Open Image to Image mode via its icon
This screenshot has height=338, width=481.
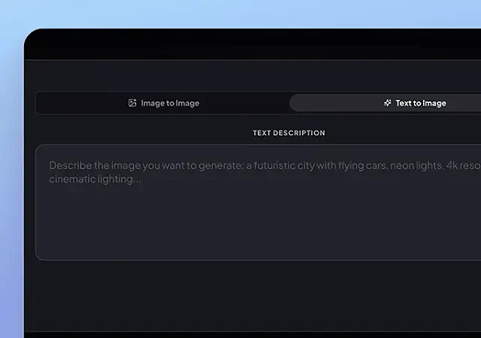[132, 103]
